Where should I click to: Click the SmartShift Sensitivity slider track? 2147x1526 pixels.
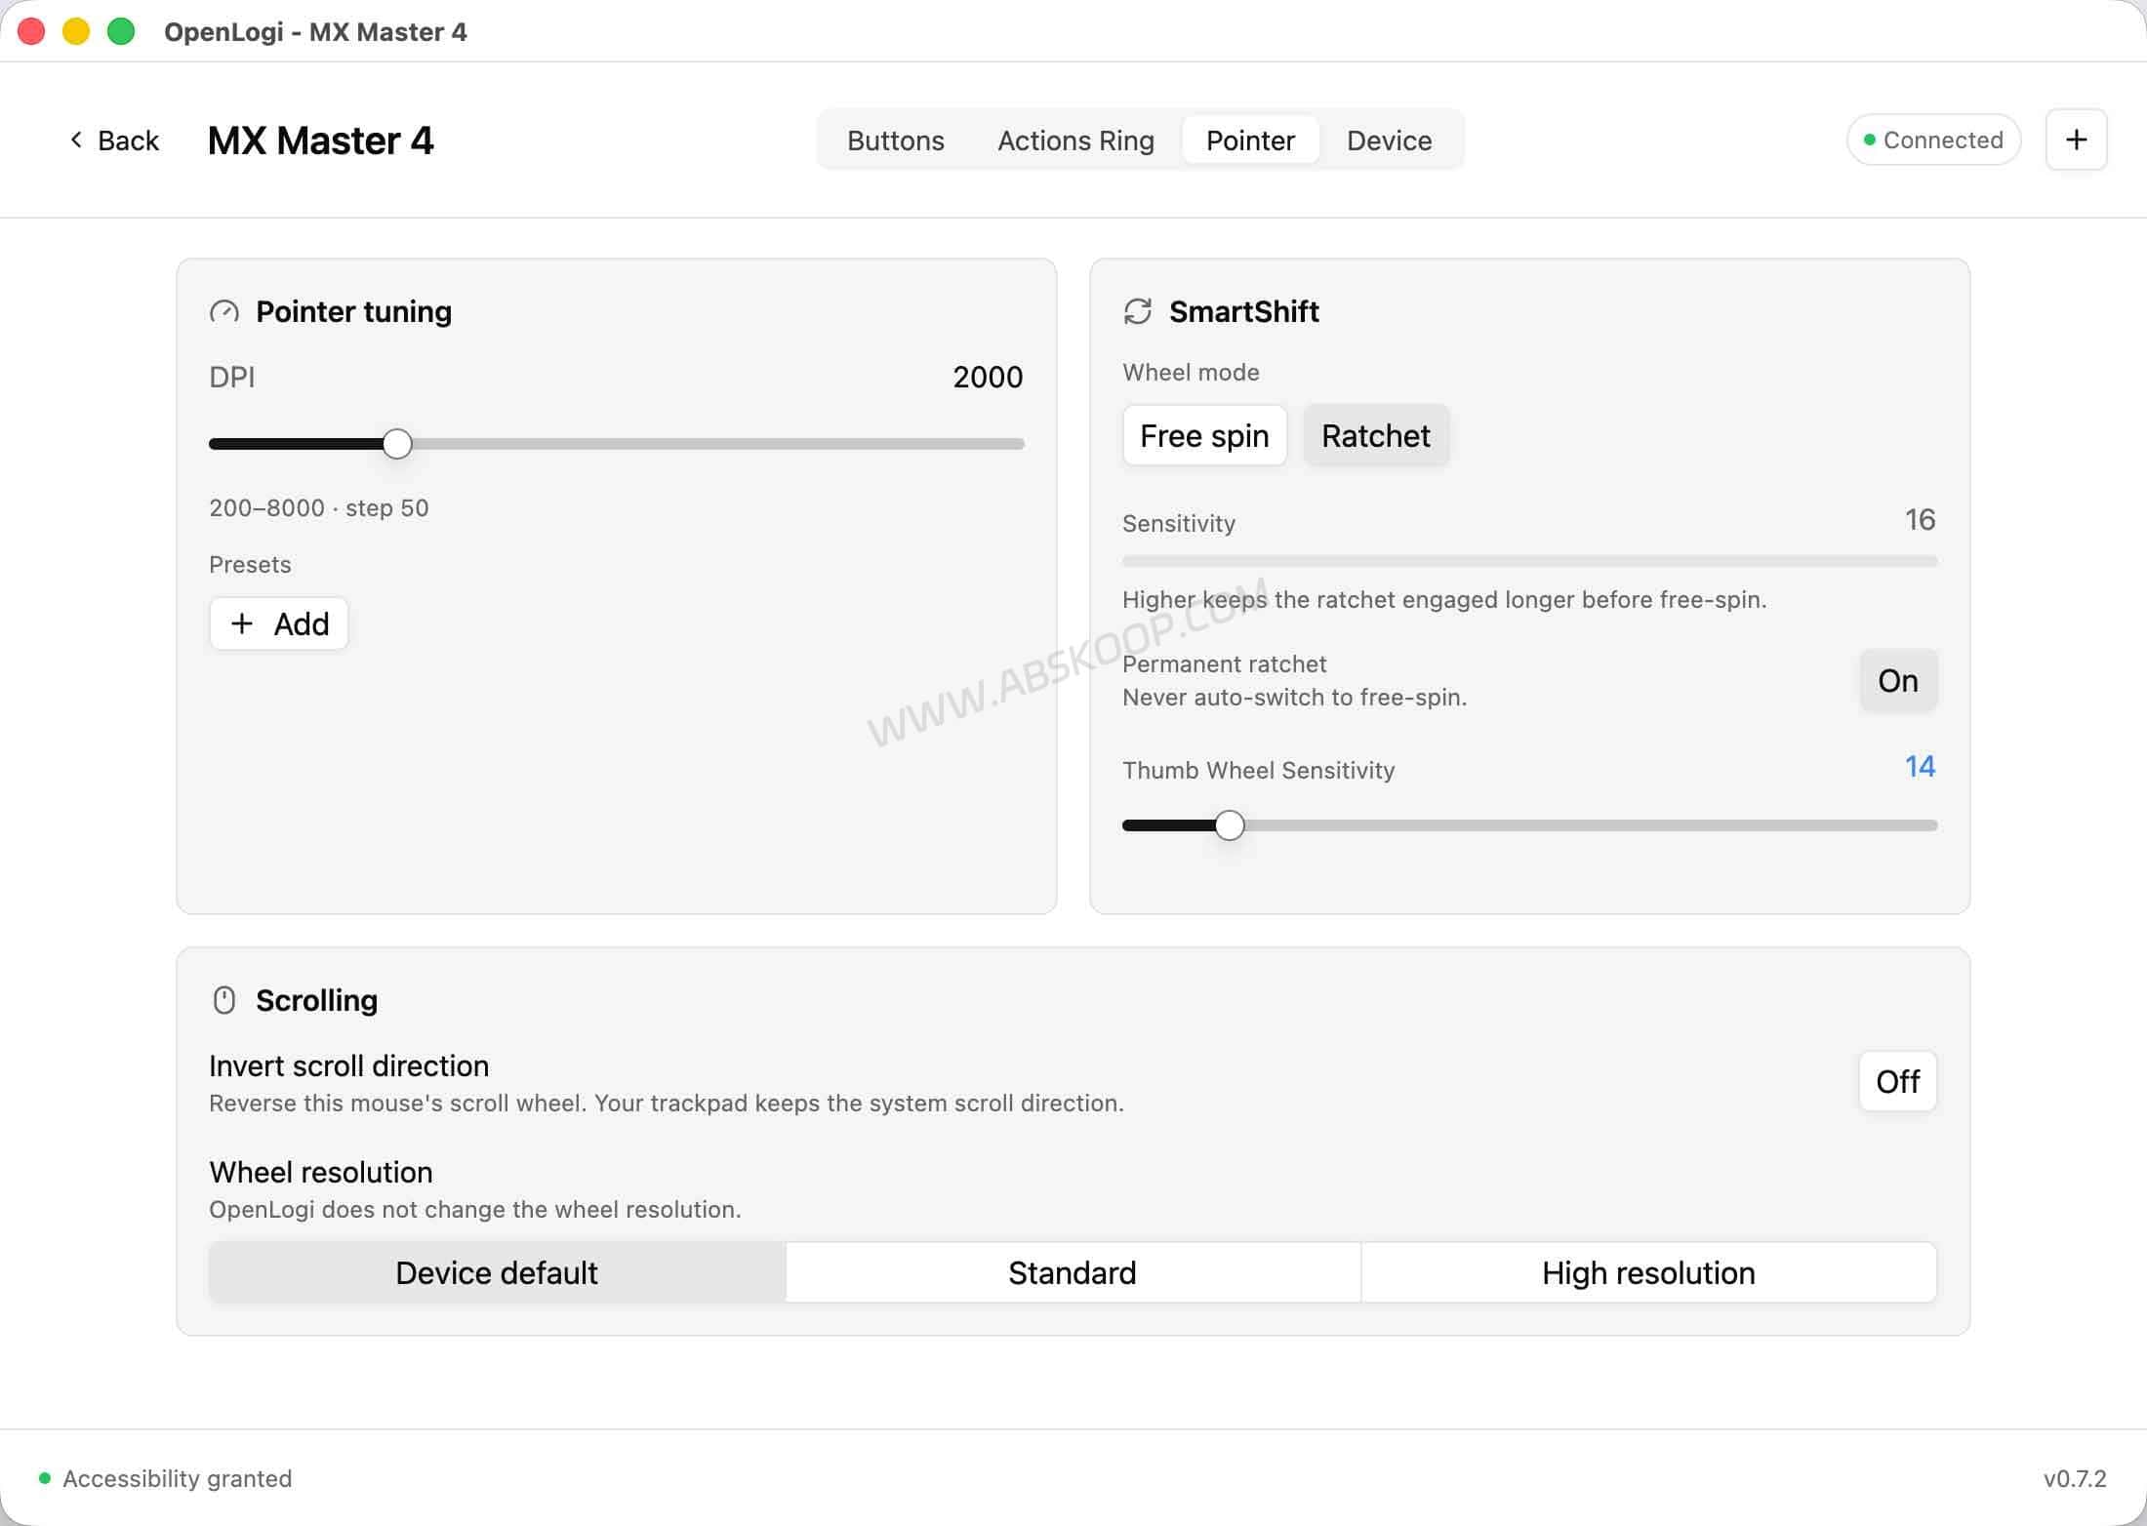1529,561
